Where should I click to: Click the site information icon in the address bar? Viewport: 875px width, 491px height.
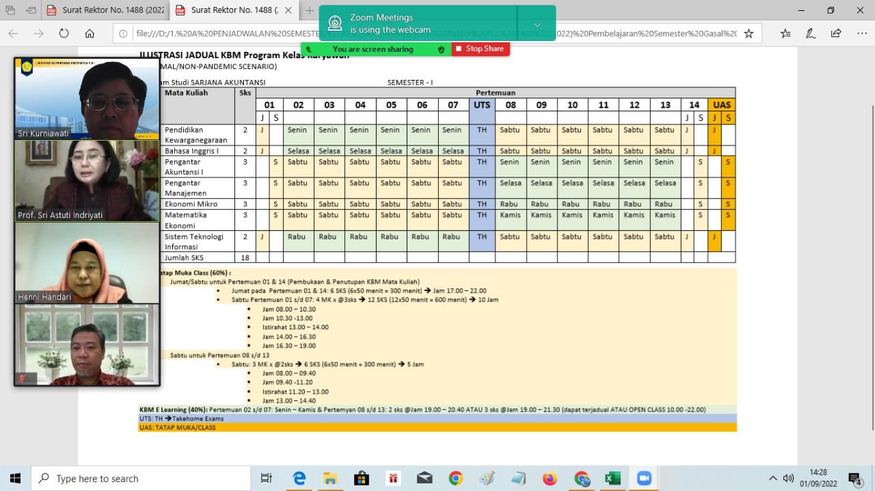tap(123, 33)
